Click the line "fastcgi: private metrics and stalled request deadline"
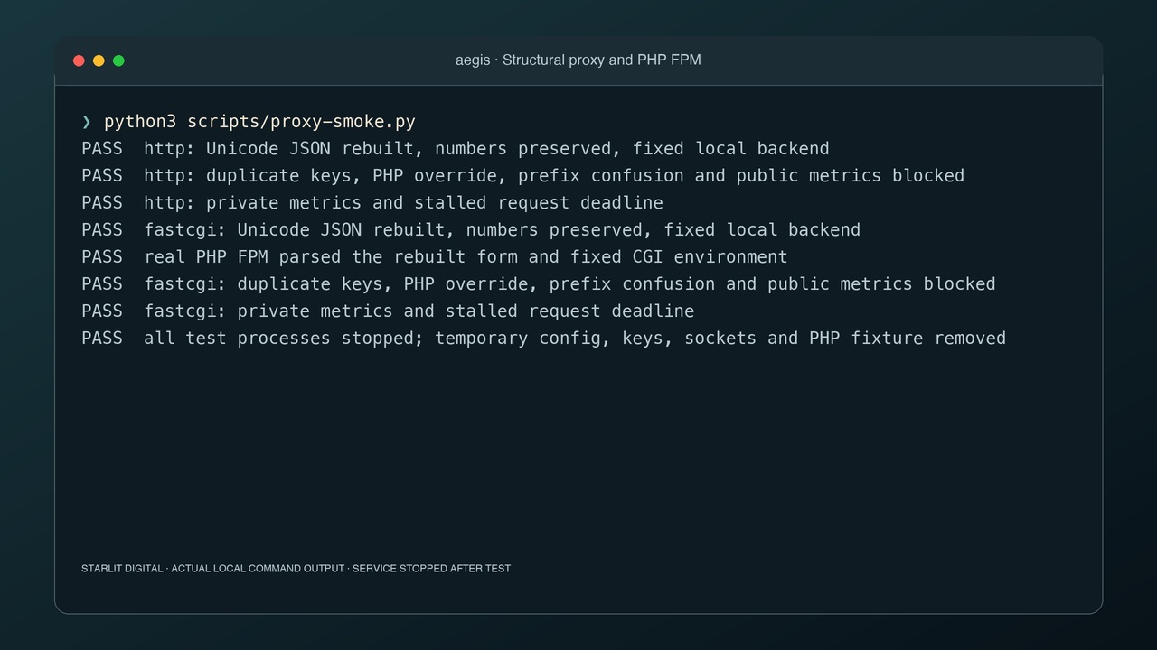Viewport: 1157px width, 650px height. tap(388, 311)
